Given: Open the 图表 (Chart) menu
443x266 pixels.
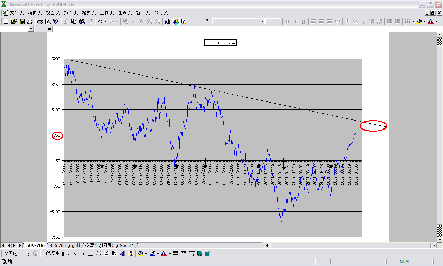Looking at the screenshot, I should 125,13.
